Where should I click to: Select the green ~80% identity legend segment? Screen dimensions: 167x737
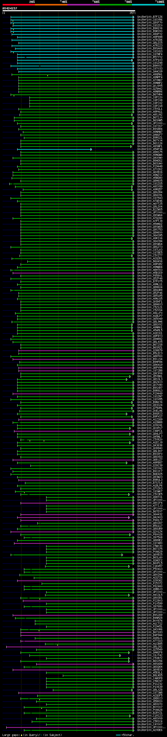click(x=116, y=5)
